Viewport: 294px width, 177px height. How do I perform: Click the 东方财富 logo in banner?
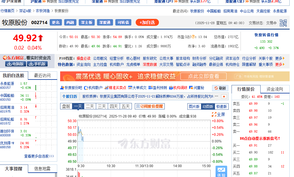[13, 58]
